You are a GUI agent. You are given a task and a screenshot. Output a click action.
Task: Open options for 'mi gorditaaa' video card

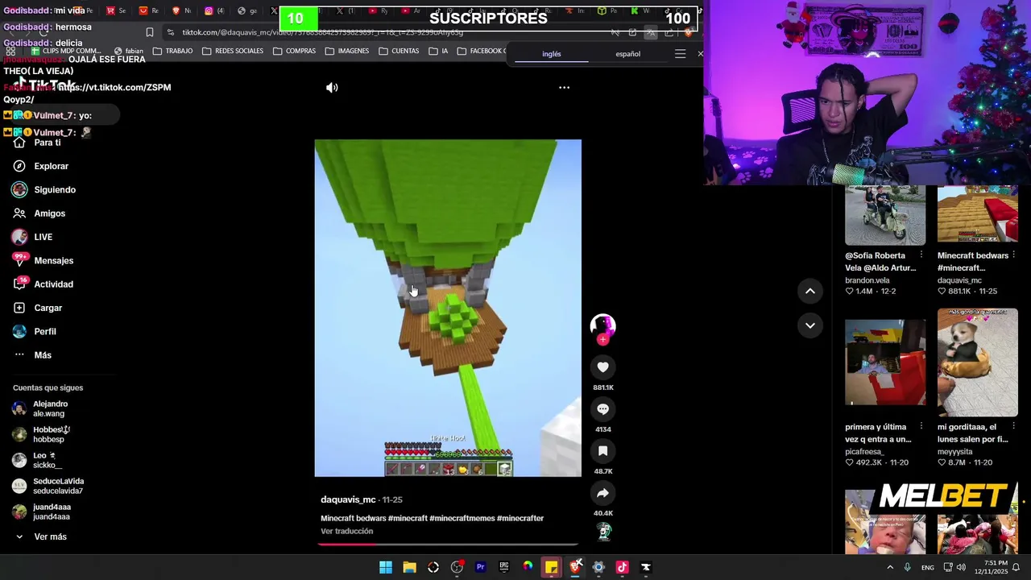[x=1013, y=427]
